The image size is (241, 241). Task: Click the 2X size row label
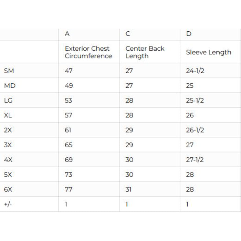click(8, 130)
